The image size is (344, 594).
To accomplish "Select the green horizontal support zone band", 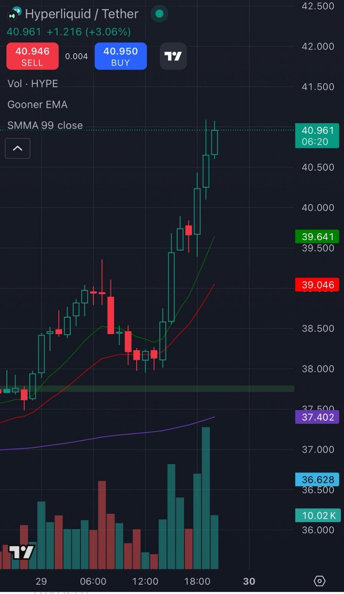I will [147, 389].
